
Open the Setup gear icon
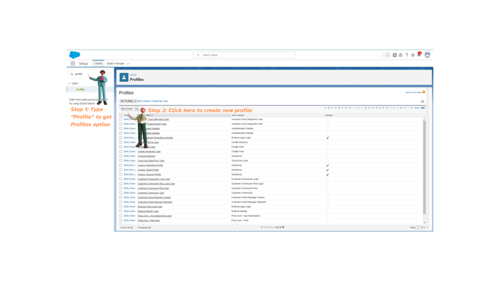[413, 55]
